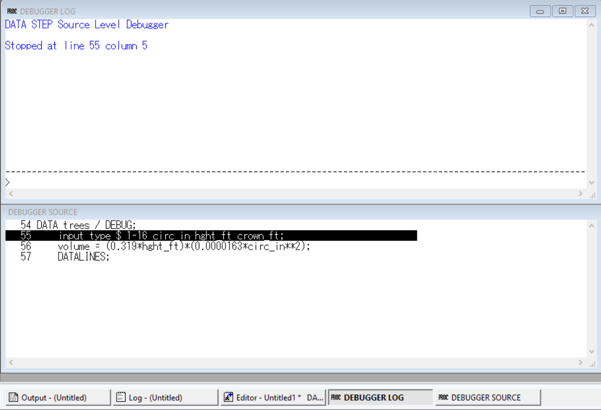Click scroll up arrow in DEBUGGER SOURCE pane
The width and height of the screenshot is (601, 410).
click(592, 226)
